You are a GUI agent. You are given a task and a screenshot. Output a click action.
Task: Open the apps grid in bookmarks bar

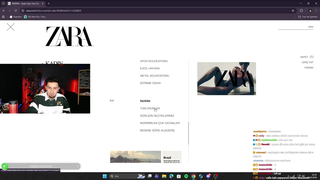(3, 17)
